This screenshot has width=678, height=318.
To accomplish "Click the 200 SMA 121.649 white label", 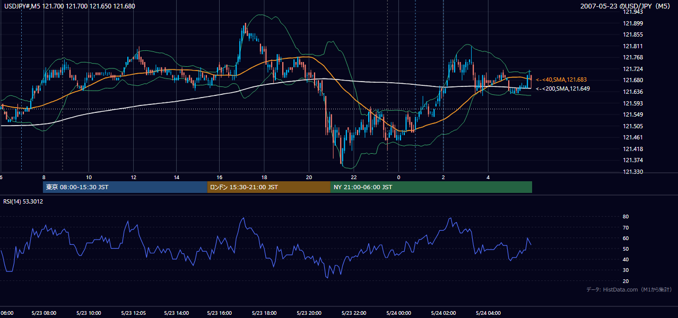I will click(x=562, y=89).
